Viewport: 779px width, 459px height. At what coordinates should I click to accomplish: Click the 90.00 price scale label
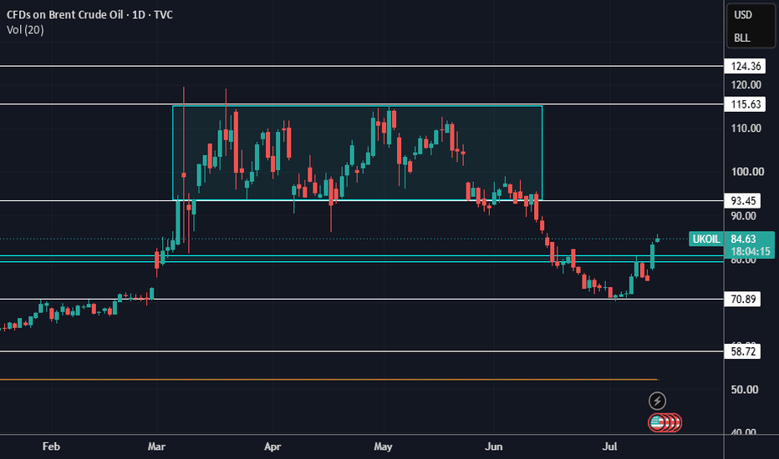click(x=743, y=216)
